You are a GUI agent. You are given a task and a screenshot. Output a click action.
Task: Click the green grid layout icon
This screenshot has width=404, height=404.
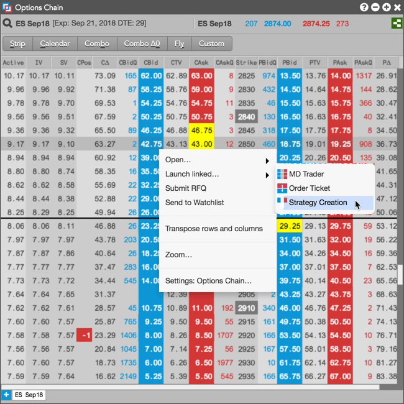click(x=397, y=24)
